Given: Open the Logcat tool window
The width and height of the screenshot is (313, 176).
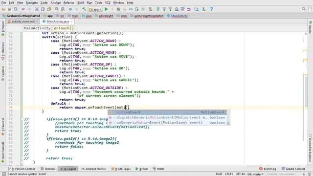Looking at the screenshot, I should click(x=68, y=169).
